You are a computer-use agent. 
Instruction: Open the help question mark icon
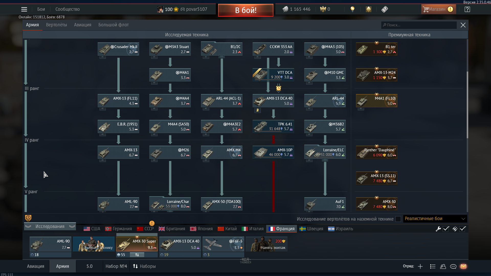(467, 9)
